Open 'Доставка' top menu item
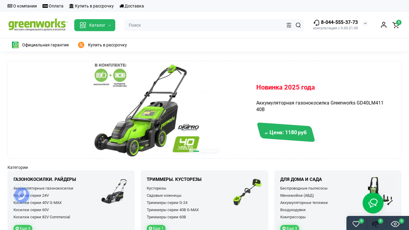The height and width of the screenshot is (230, 409). 132,6
